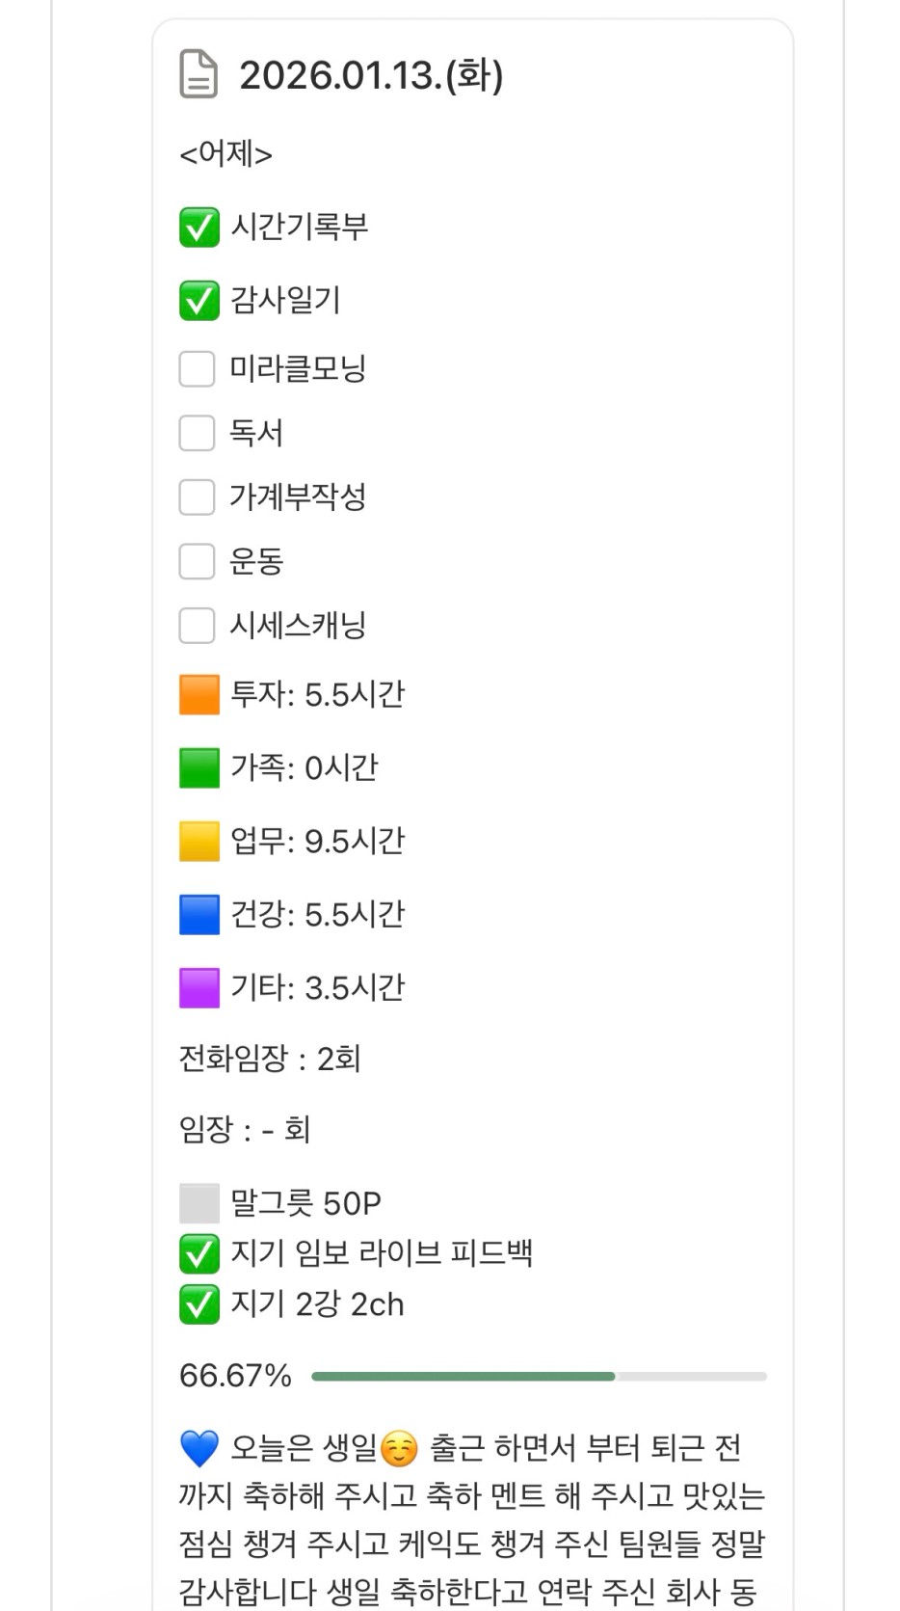Click the smiling face emoji after 생일

click(x=400, y=1449)
